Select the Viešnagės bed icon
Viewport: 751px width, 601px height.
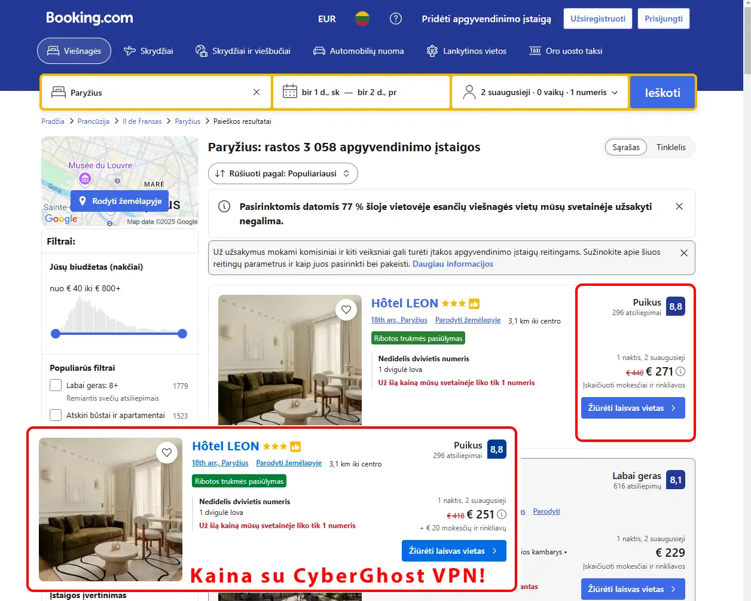tap(53, 51)
